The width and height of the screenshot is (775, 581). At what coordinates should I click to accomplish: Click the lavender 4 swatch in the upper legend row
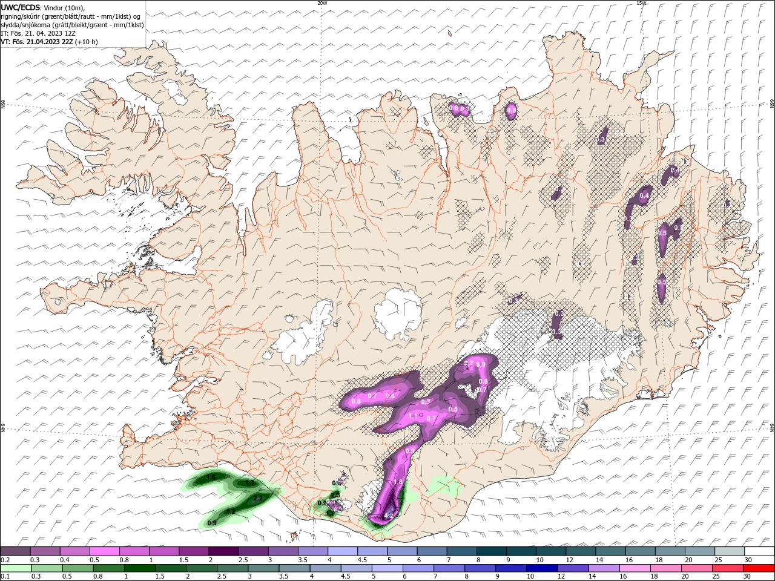click(342, 551)
